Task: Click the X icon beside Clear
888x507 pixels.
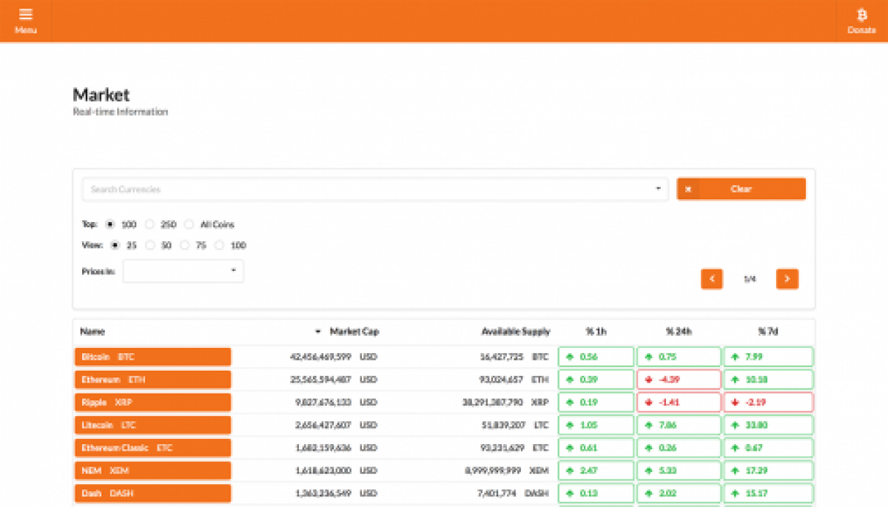Action: tap(687, 189)
